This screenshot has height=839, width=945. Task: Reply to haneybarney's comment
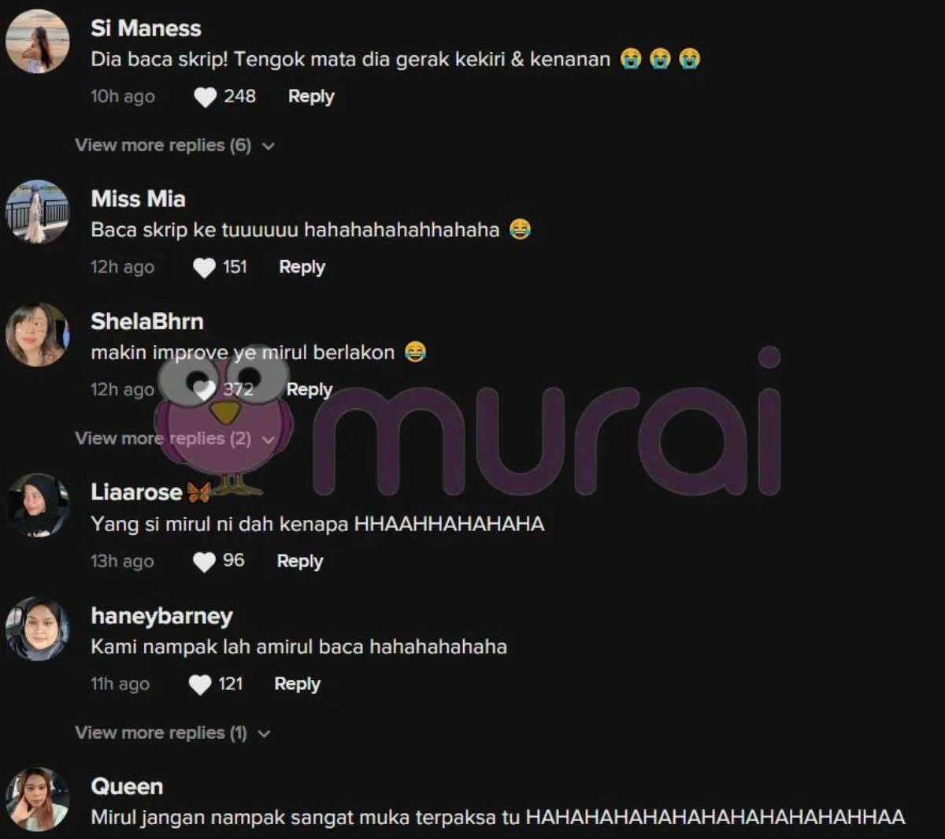coord(297,685)
